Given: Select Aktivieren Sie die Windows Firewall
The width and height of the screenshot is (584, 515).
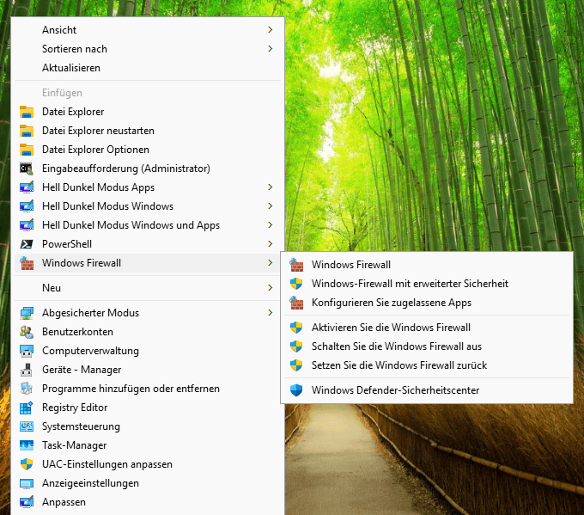Looking at the screenshot, I should [427, 328].
